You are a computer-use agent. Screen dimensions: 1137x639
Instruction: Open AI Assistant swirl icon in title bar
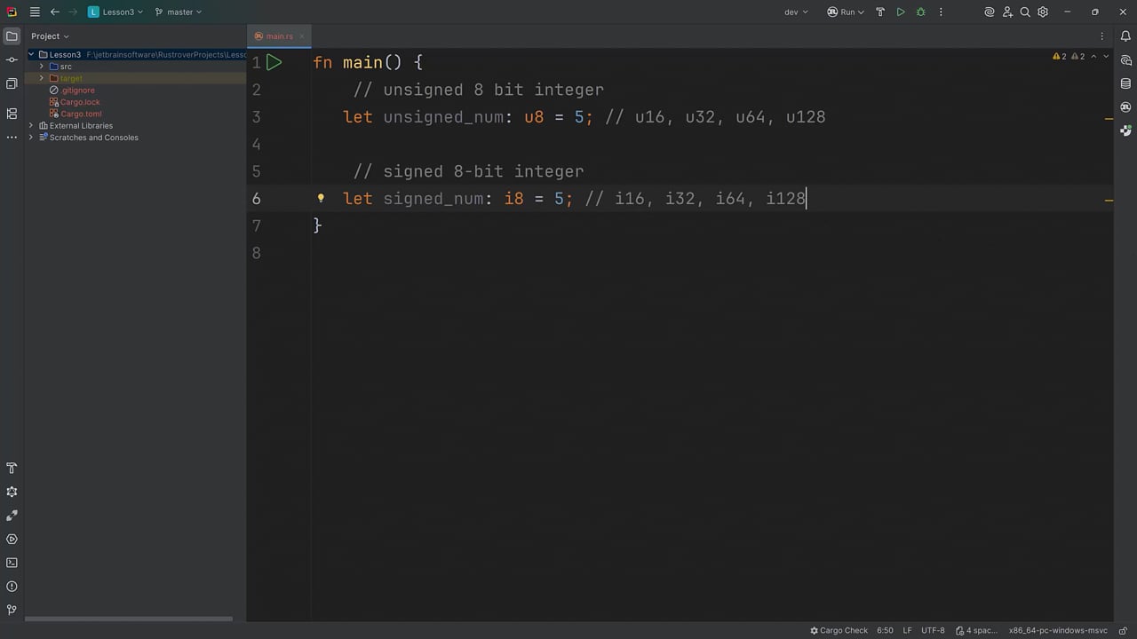[990, 12]
